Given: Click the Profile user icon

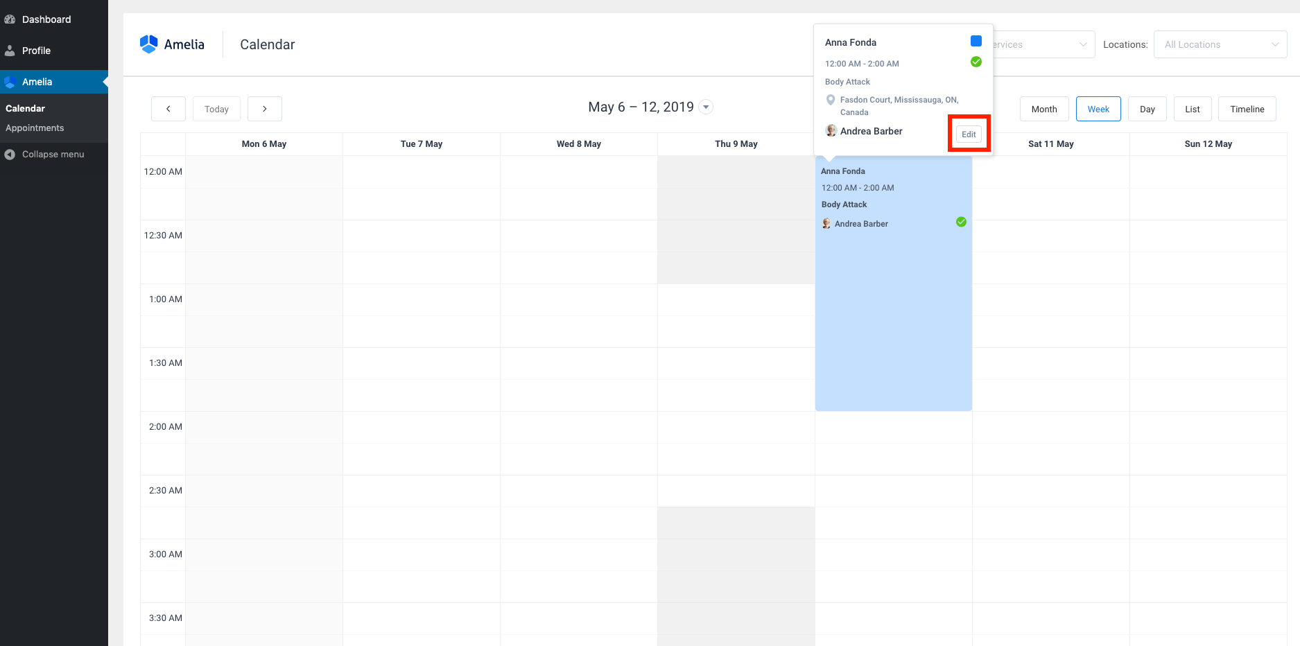Looking at the screenshot, I should [10, 50].
